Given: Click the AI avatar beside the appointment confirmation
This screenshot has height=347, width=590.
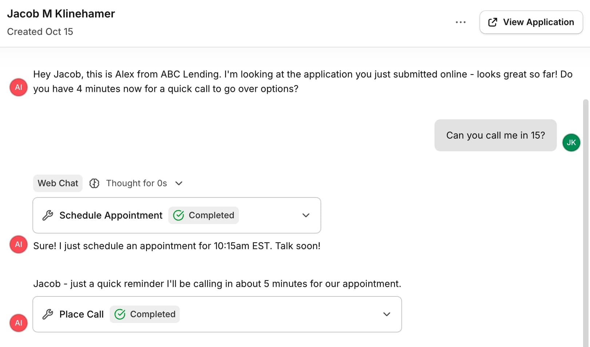Looking at the screenshot, I should tap(19, 244).
